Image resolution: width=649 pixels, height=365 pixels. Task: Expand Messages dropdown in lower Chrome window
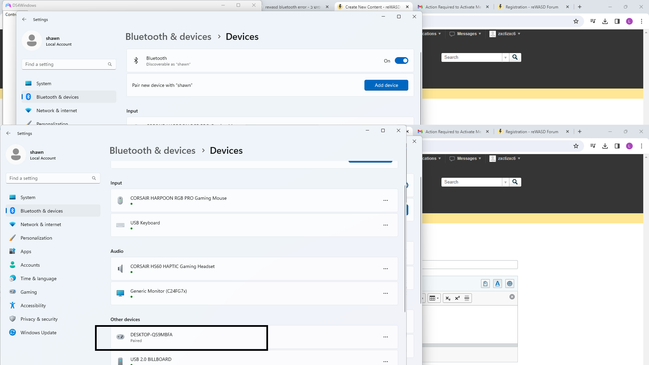(x=465, y=159)
